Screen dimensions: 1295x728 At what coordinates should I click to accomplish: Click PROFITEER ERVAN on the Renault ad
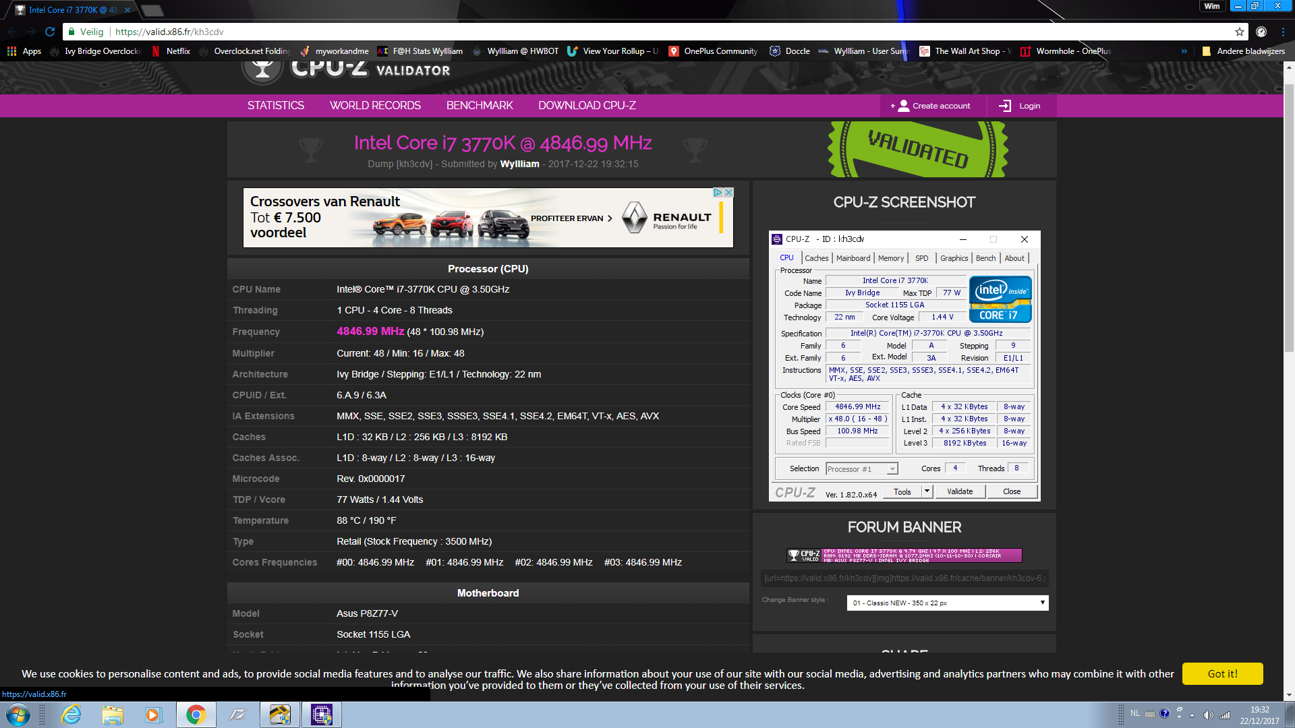pos(571,218)
